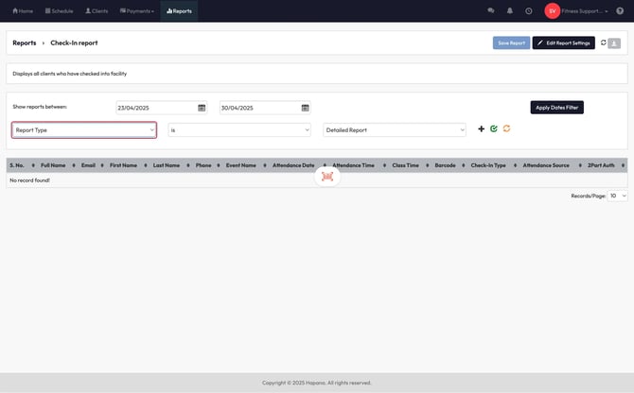Click the refresh report icon
This screenshot has width=634, height=393.
pyautogui.click(x=603, y=43)
